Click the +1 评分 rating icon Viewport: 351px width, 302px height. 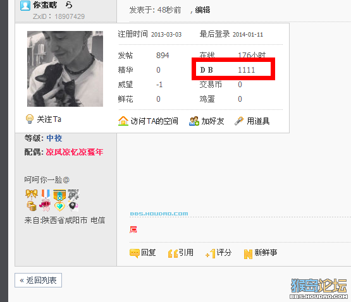pos(211,253)
